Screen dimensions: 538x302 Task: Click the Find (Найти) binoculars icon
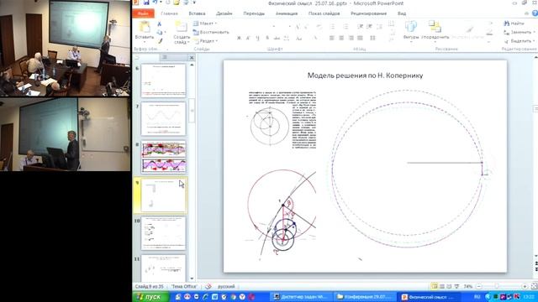click(506, 23)
